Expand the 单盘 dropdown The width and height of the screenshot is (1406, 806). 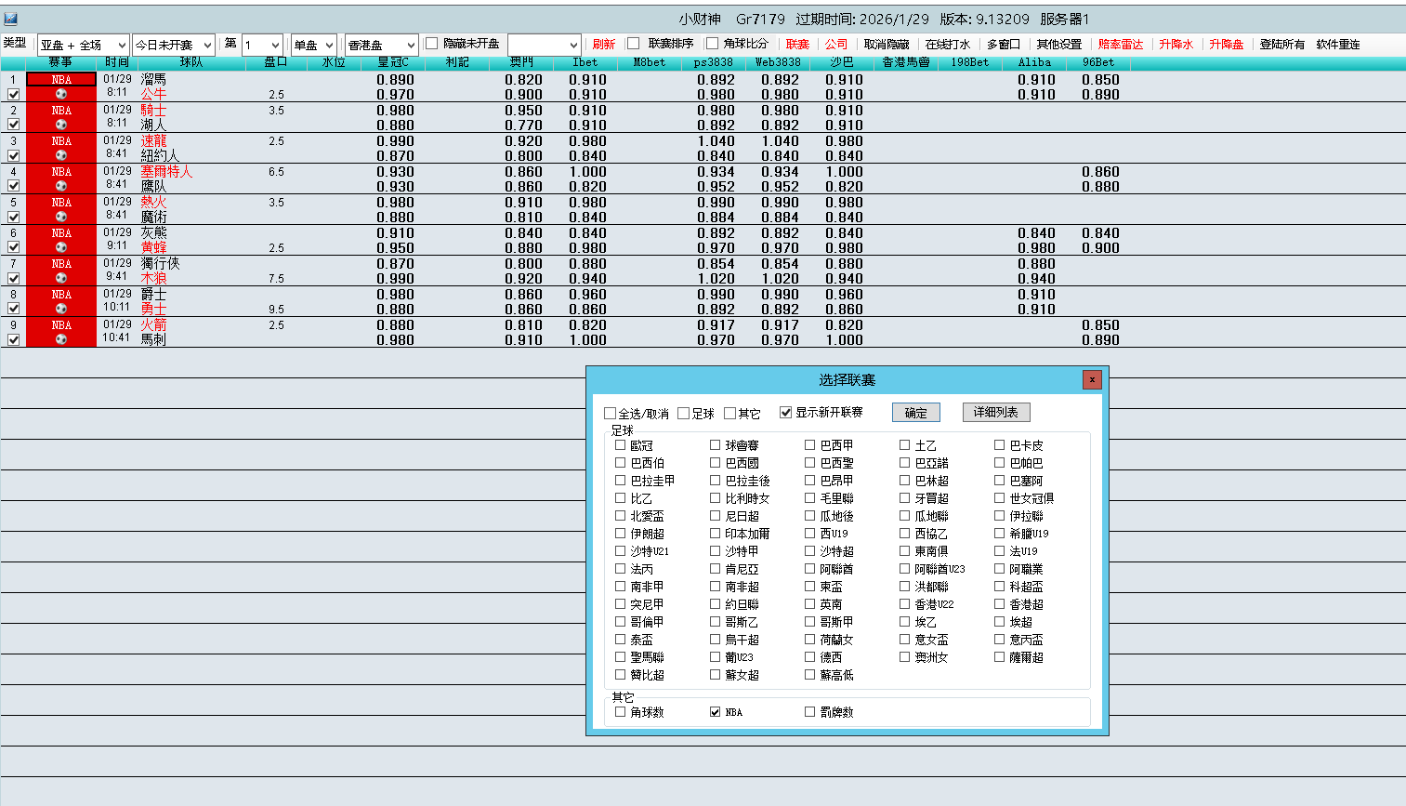tap(313, 45)
